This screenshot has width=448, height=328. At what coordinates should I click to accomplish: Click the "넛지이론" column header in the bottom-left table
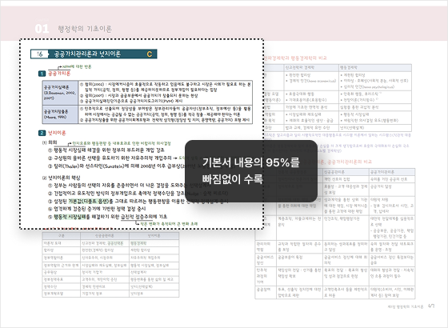click(154, 236)
